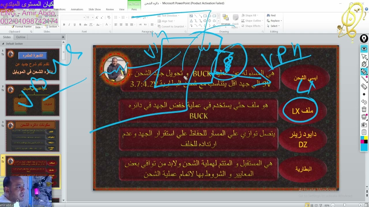369x207 pixels.
Task: Select the cursor pointer tool in overlay
Action: [x=364, y=57]
